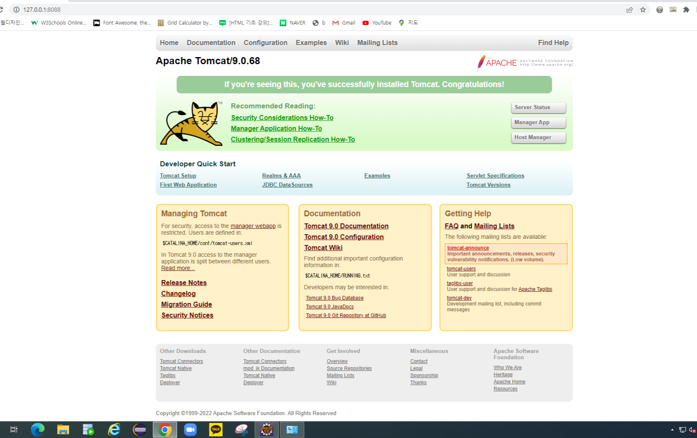Image resolution: width=697 pixels, height=438 pixels.
Task: Open the Realms & AAA link
Action: coord(281,176)
